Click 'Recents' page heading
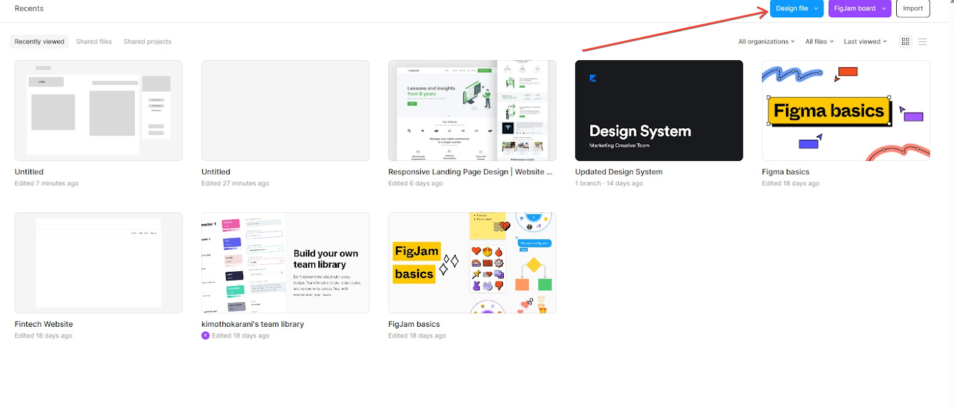The width and height of the screenshot is (954, 409). pyautogui.click(x=29, y=8)
